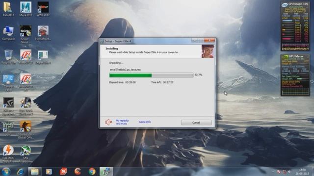Open the volume control in system tray
This screenshot has height=176, width=314.
289,172
